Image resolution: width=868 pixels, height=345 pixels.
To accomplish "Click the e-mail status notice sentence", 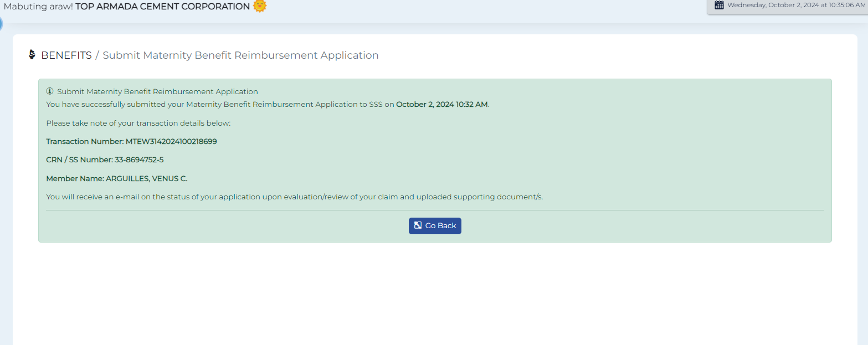I will 294,197.
